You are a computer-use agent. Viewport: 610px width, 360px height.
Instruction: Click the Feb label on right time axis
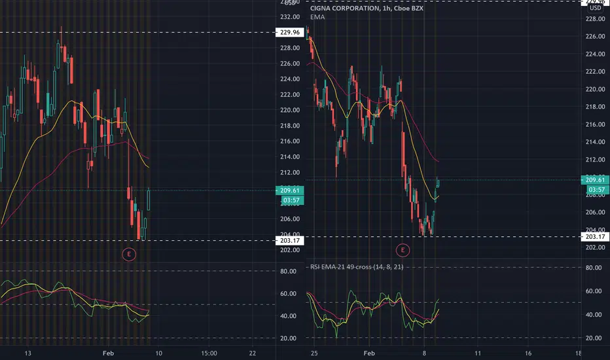pyautogui.click(x=369, y=353)
